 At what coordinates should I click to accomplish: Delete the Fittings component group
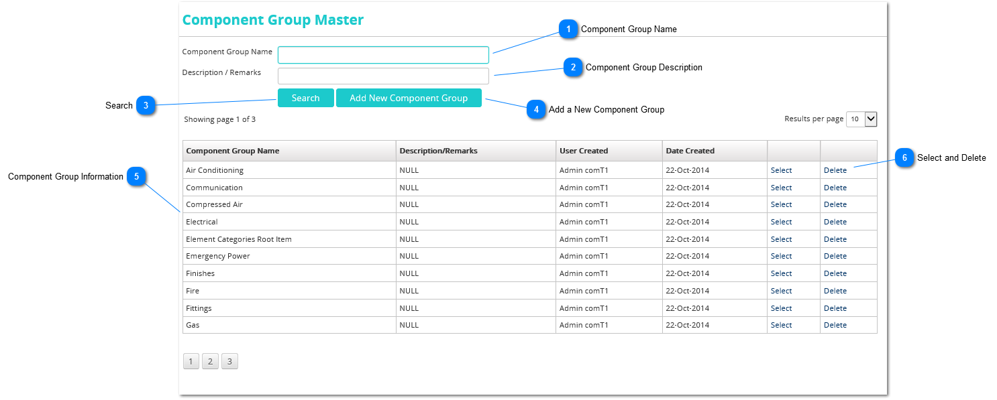835,308
